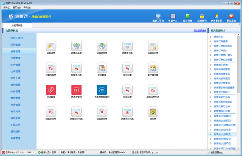Select 仓库管理 in left navigation
Viewport: 242px width, 156px height.
[x=15, y=58]
